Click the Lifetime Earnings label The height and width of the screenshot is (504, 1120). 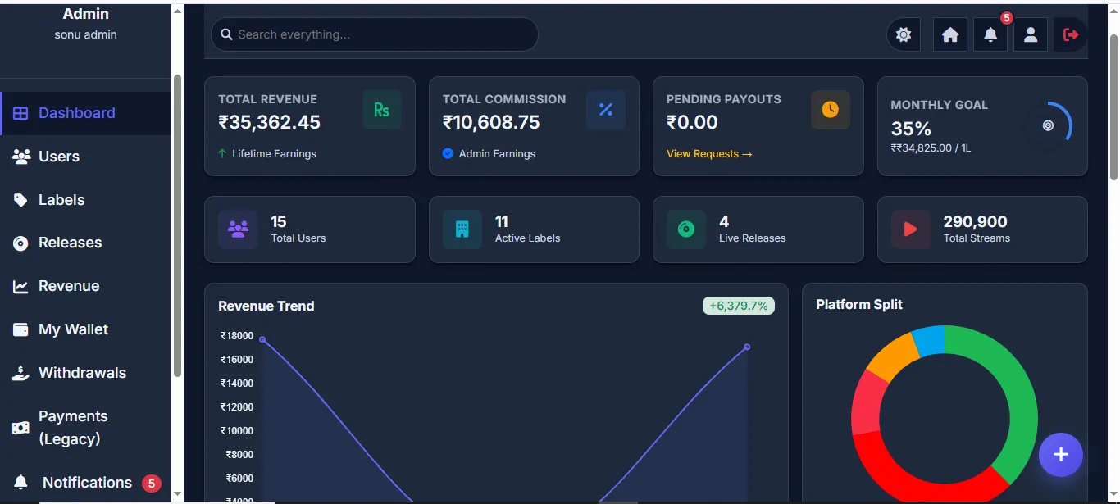pos(274,153)
